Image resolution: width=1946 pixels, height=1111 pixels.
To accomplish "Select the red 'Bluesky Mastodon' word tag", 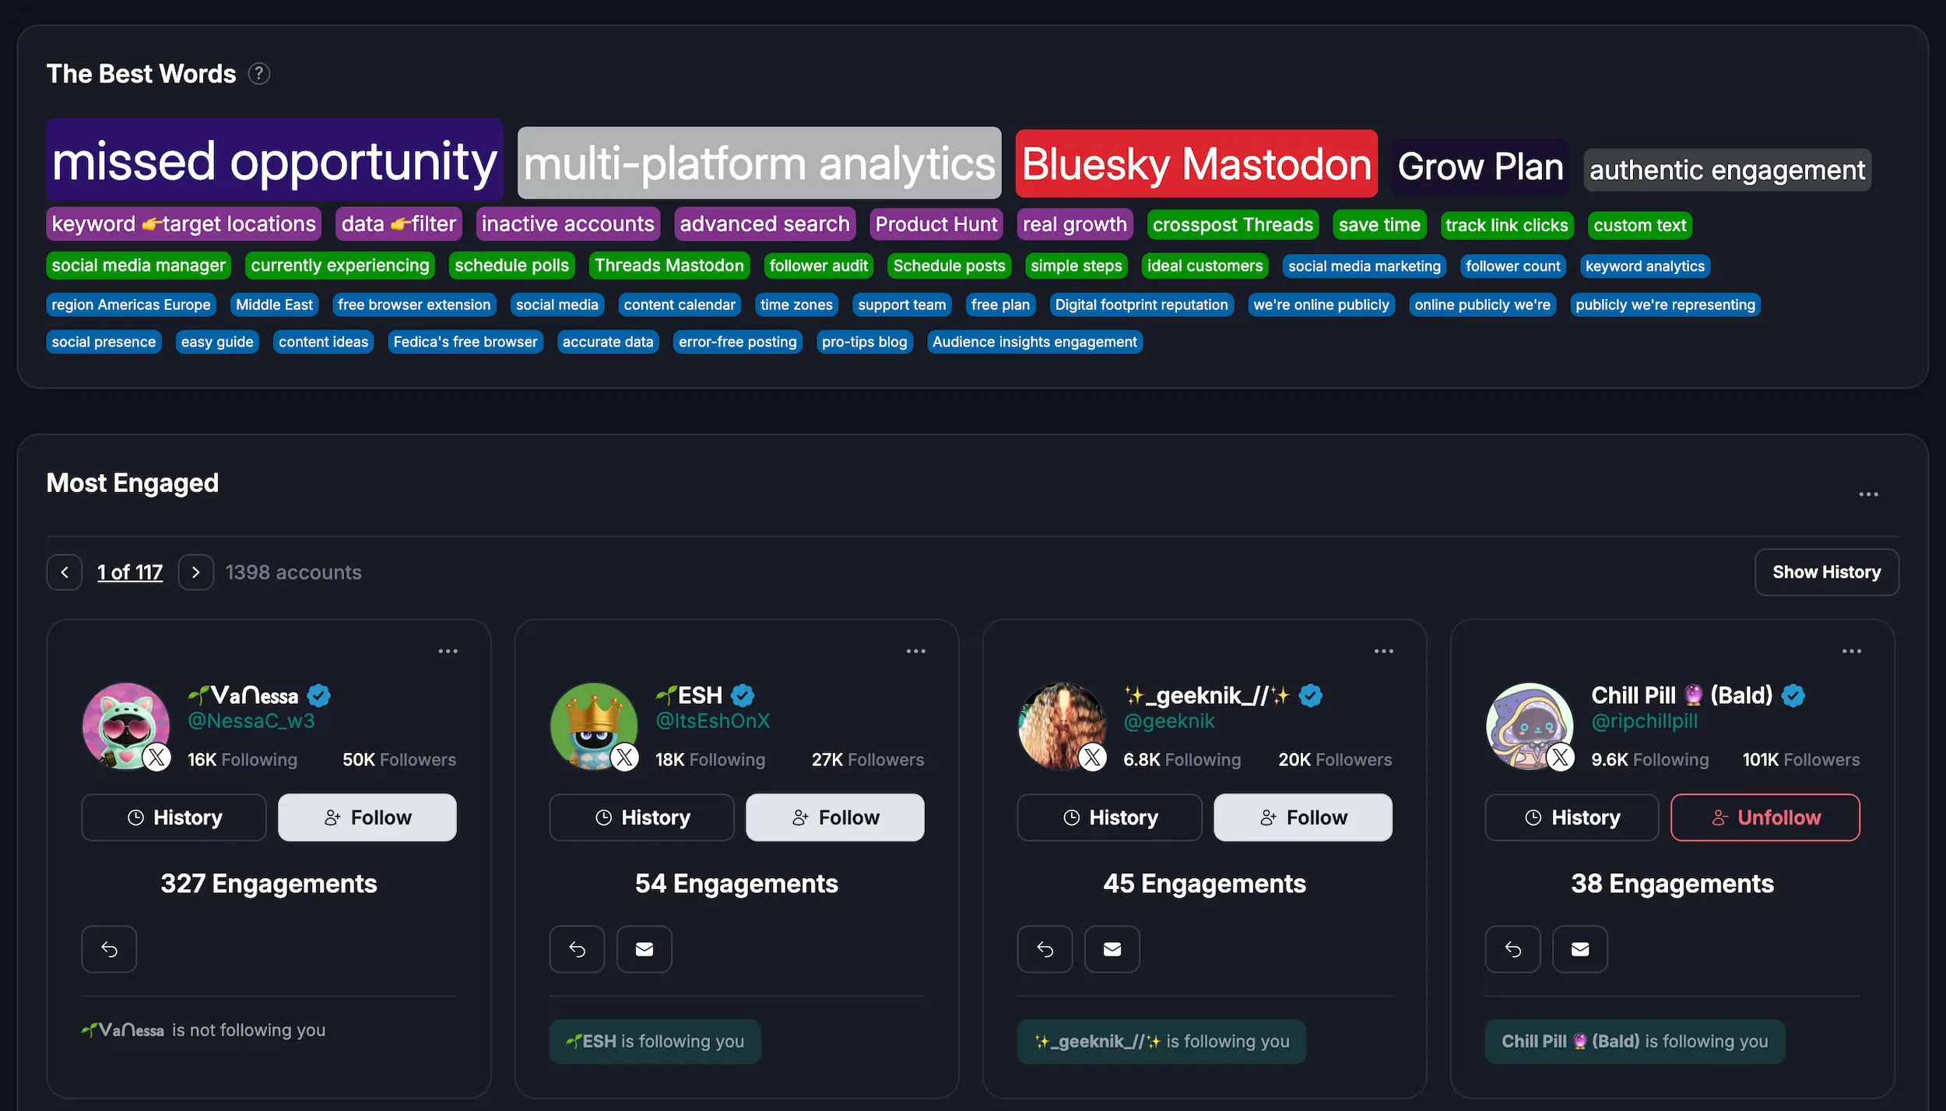I will pyautogui.click(x=1196, y=164).
